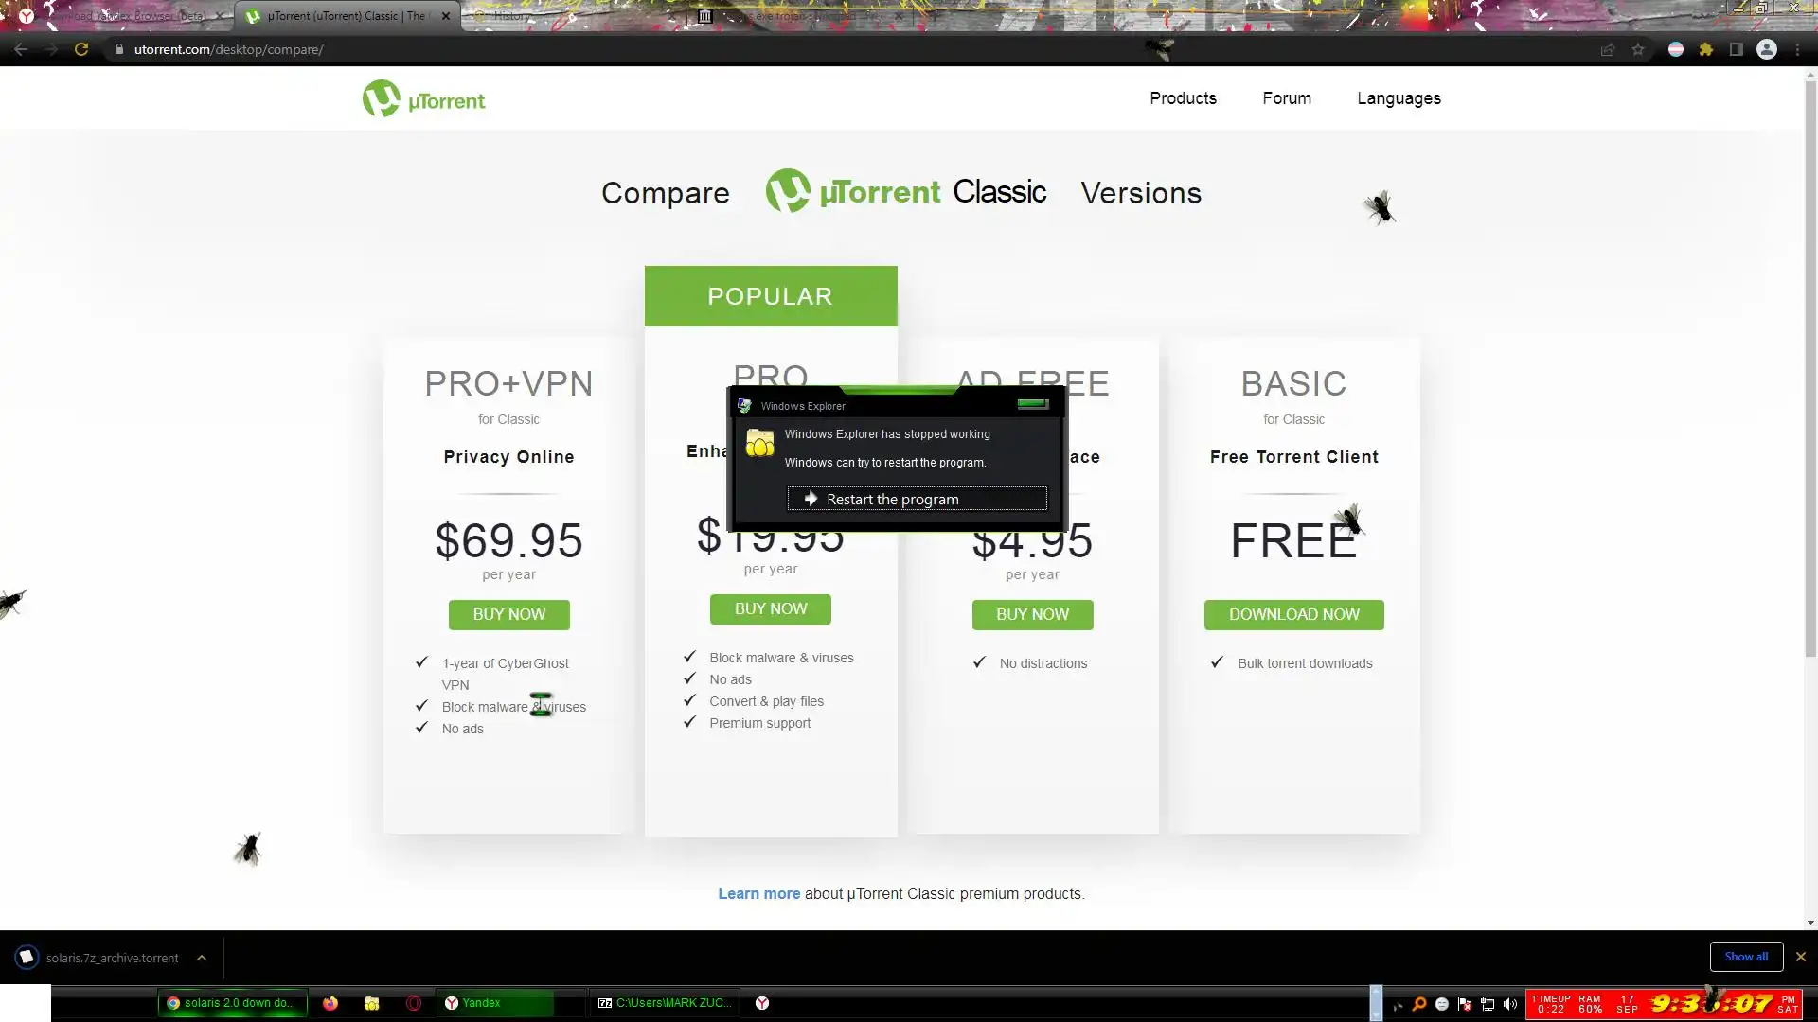
Task: Expand solaris.7z_archive.torrent download options chevron
Action: (x=202, y=958)
